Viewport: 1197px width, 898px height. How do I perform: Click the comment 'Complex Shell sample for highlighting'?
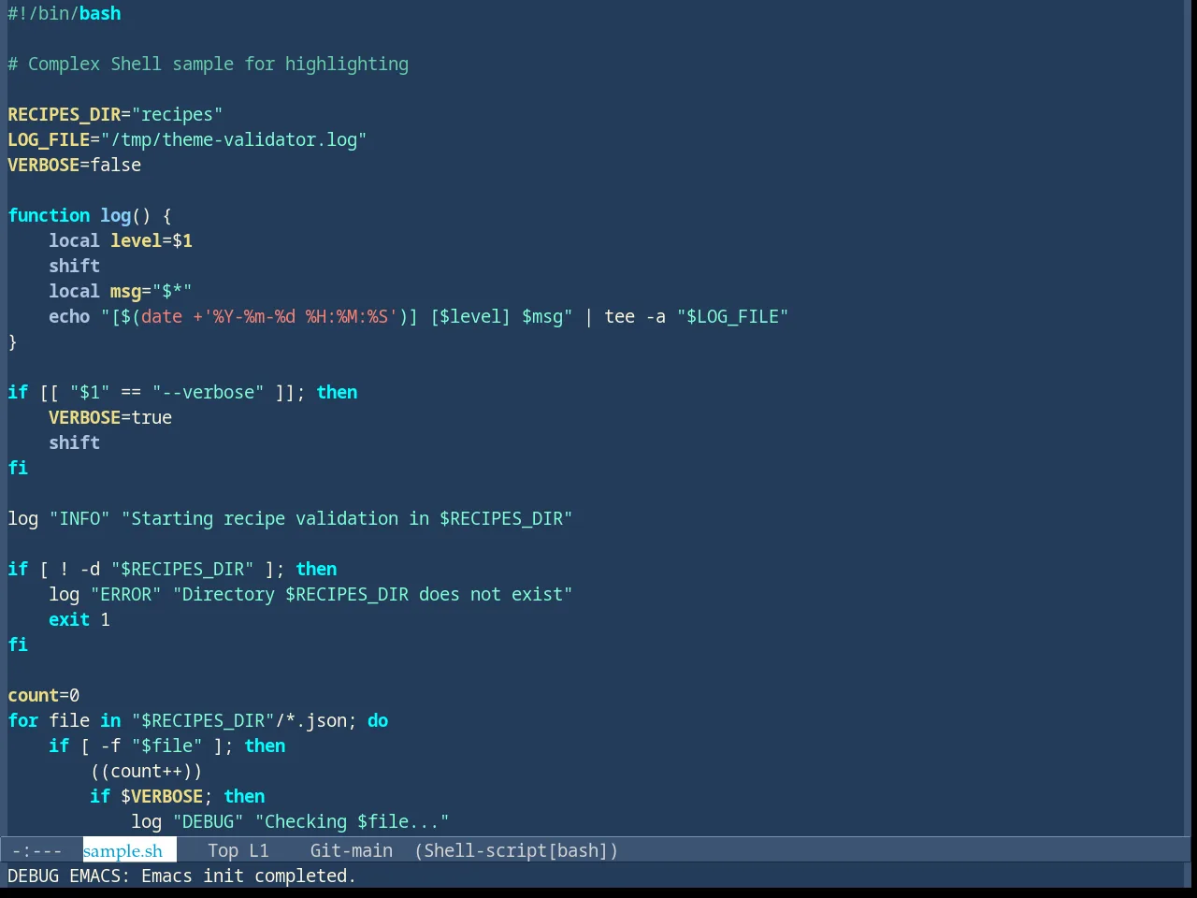(x=218, y=64)
